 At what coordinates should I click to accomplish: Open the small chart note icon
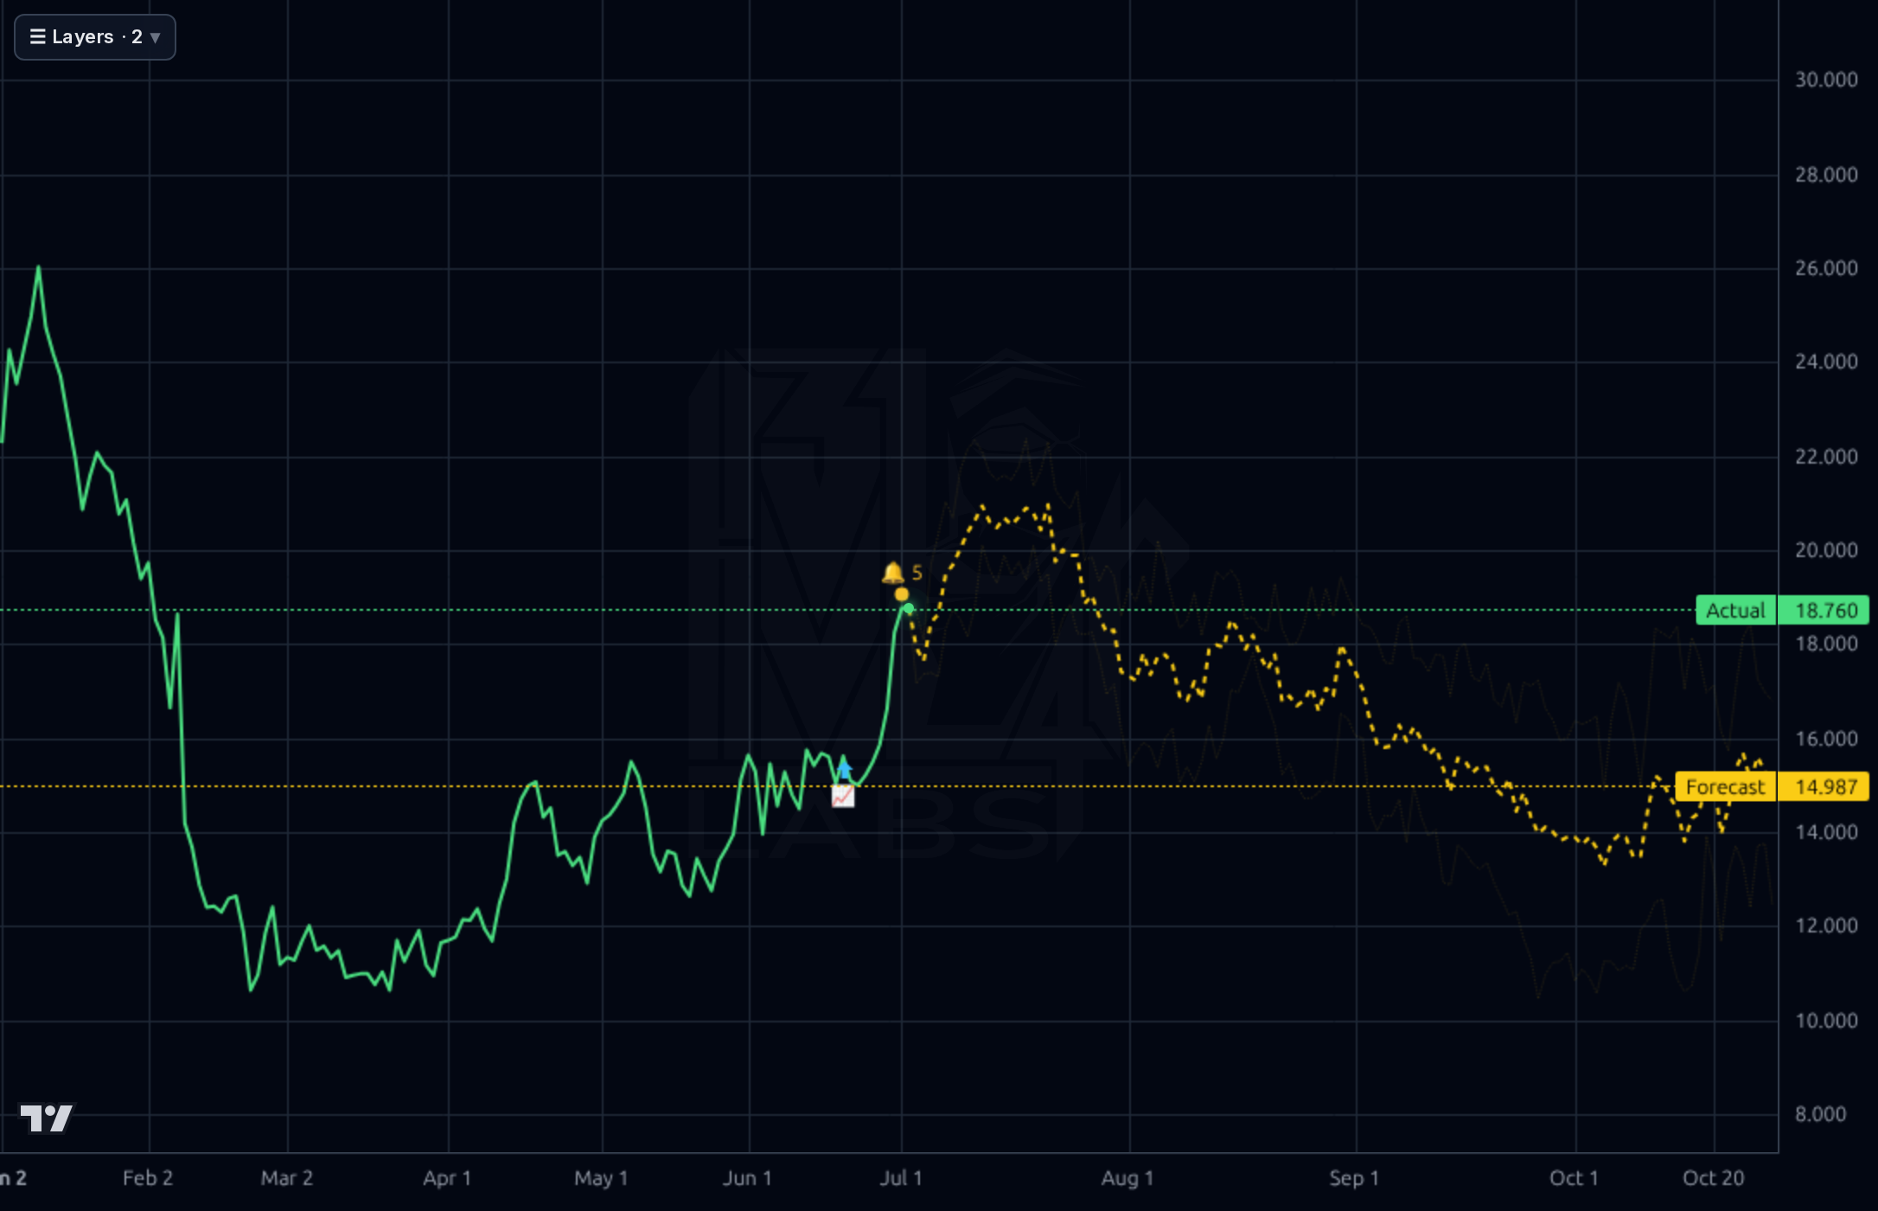point(843,796)
